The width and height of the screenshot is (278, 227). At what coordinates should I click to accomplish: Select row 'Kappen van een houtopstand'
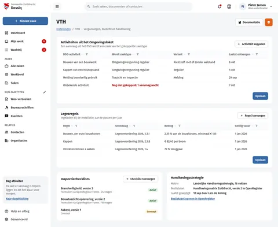click(x=164, y=70)
